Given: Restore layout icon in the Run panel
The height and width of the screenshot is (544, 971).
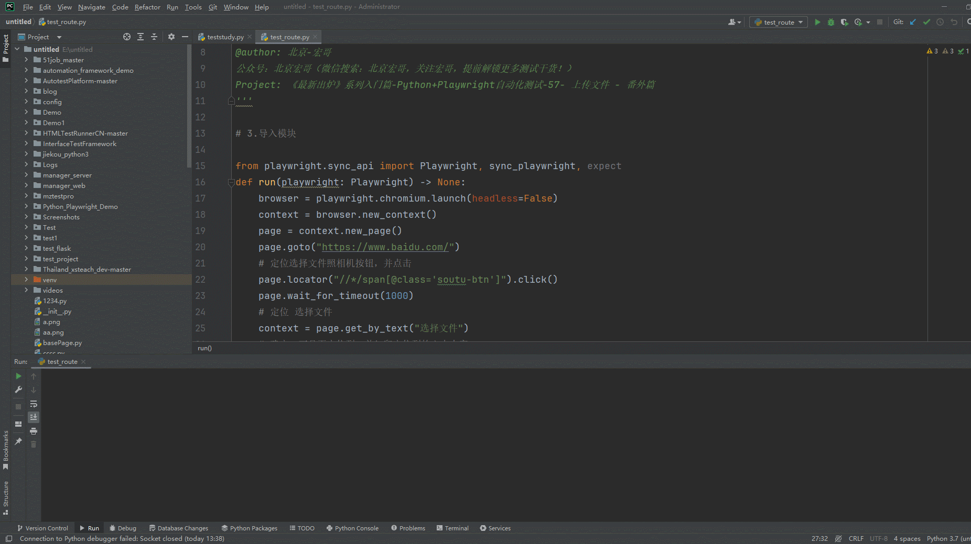Looking at the screenshot, I should (18, 424).
